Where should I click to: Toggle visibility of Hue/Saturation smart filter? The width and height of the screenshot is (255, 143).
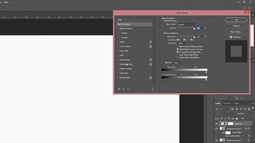coord(227,136)
